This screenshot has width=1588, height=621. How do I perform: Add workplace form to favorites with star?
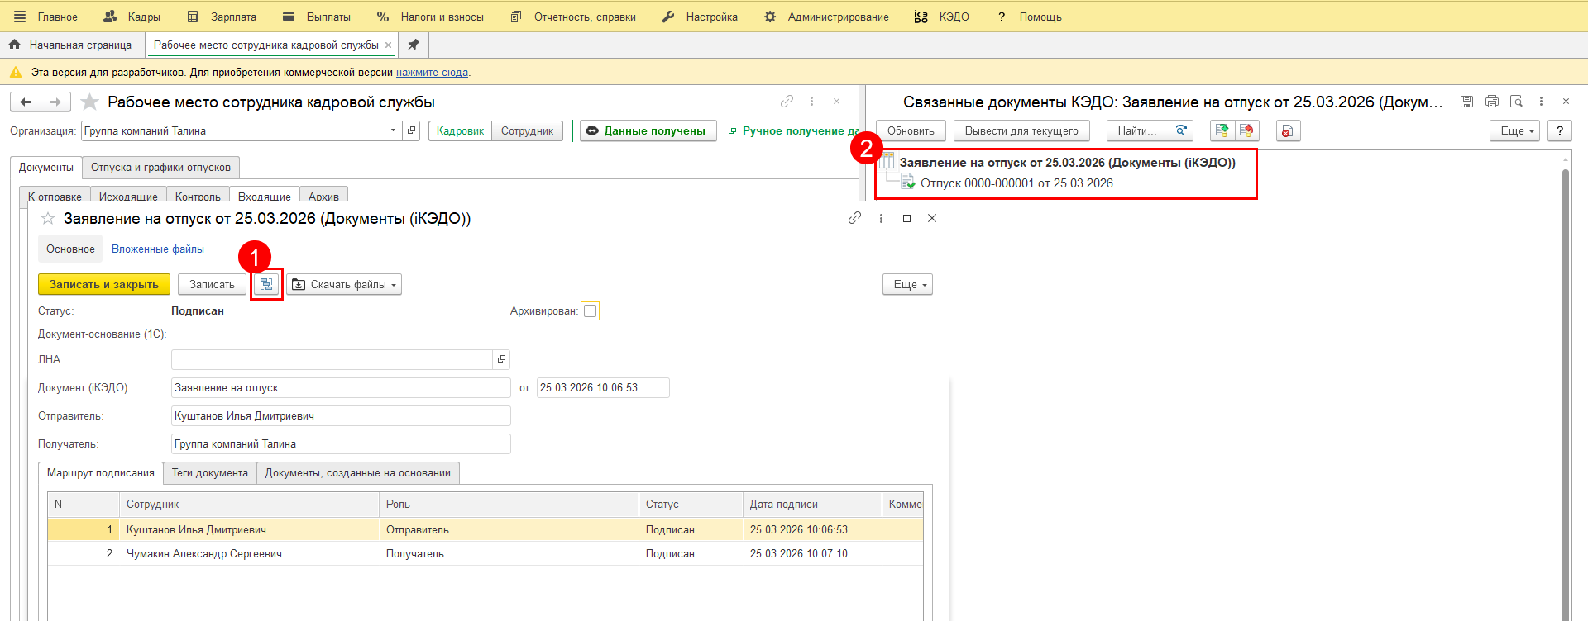pyautogui.click(x=89, y=102)
